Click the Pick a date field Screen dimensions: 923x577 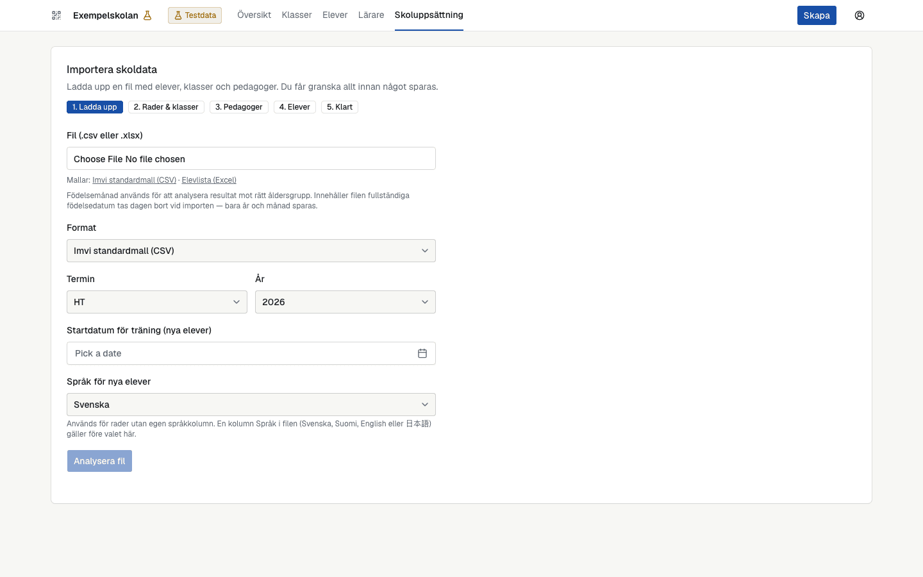click(251, 353)
